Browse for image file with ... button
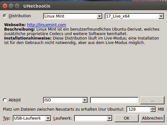This screenshot has height=125, width=167. [x=152, y=100]
